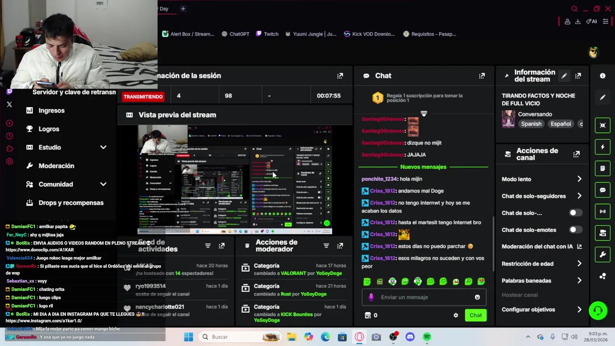Toggle the 'Chat de solo-...' switch
615x346 pixels.
pos(575,213)
